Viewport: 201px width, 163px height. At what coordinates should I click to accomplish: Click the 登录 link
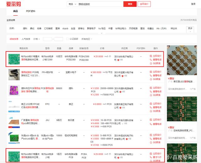pyautogui.click(x=193, y=4)
